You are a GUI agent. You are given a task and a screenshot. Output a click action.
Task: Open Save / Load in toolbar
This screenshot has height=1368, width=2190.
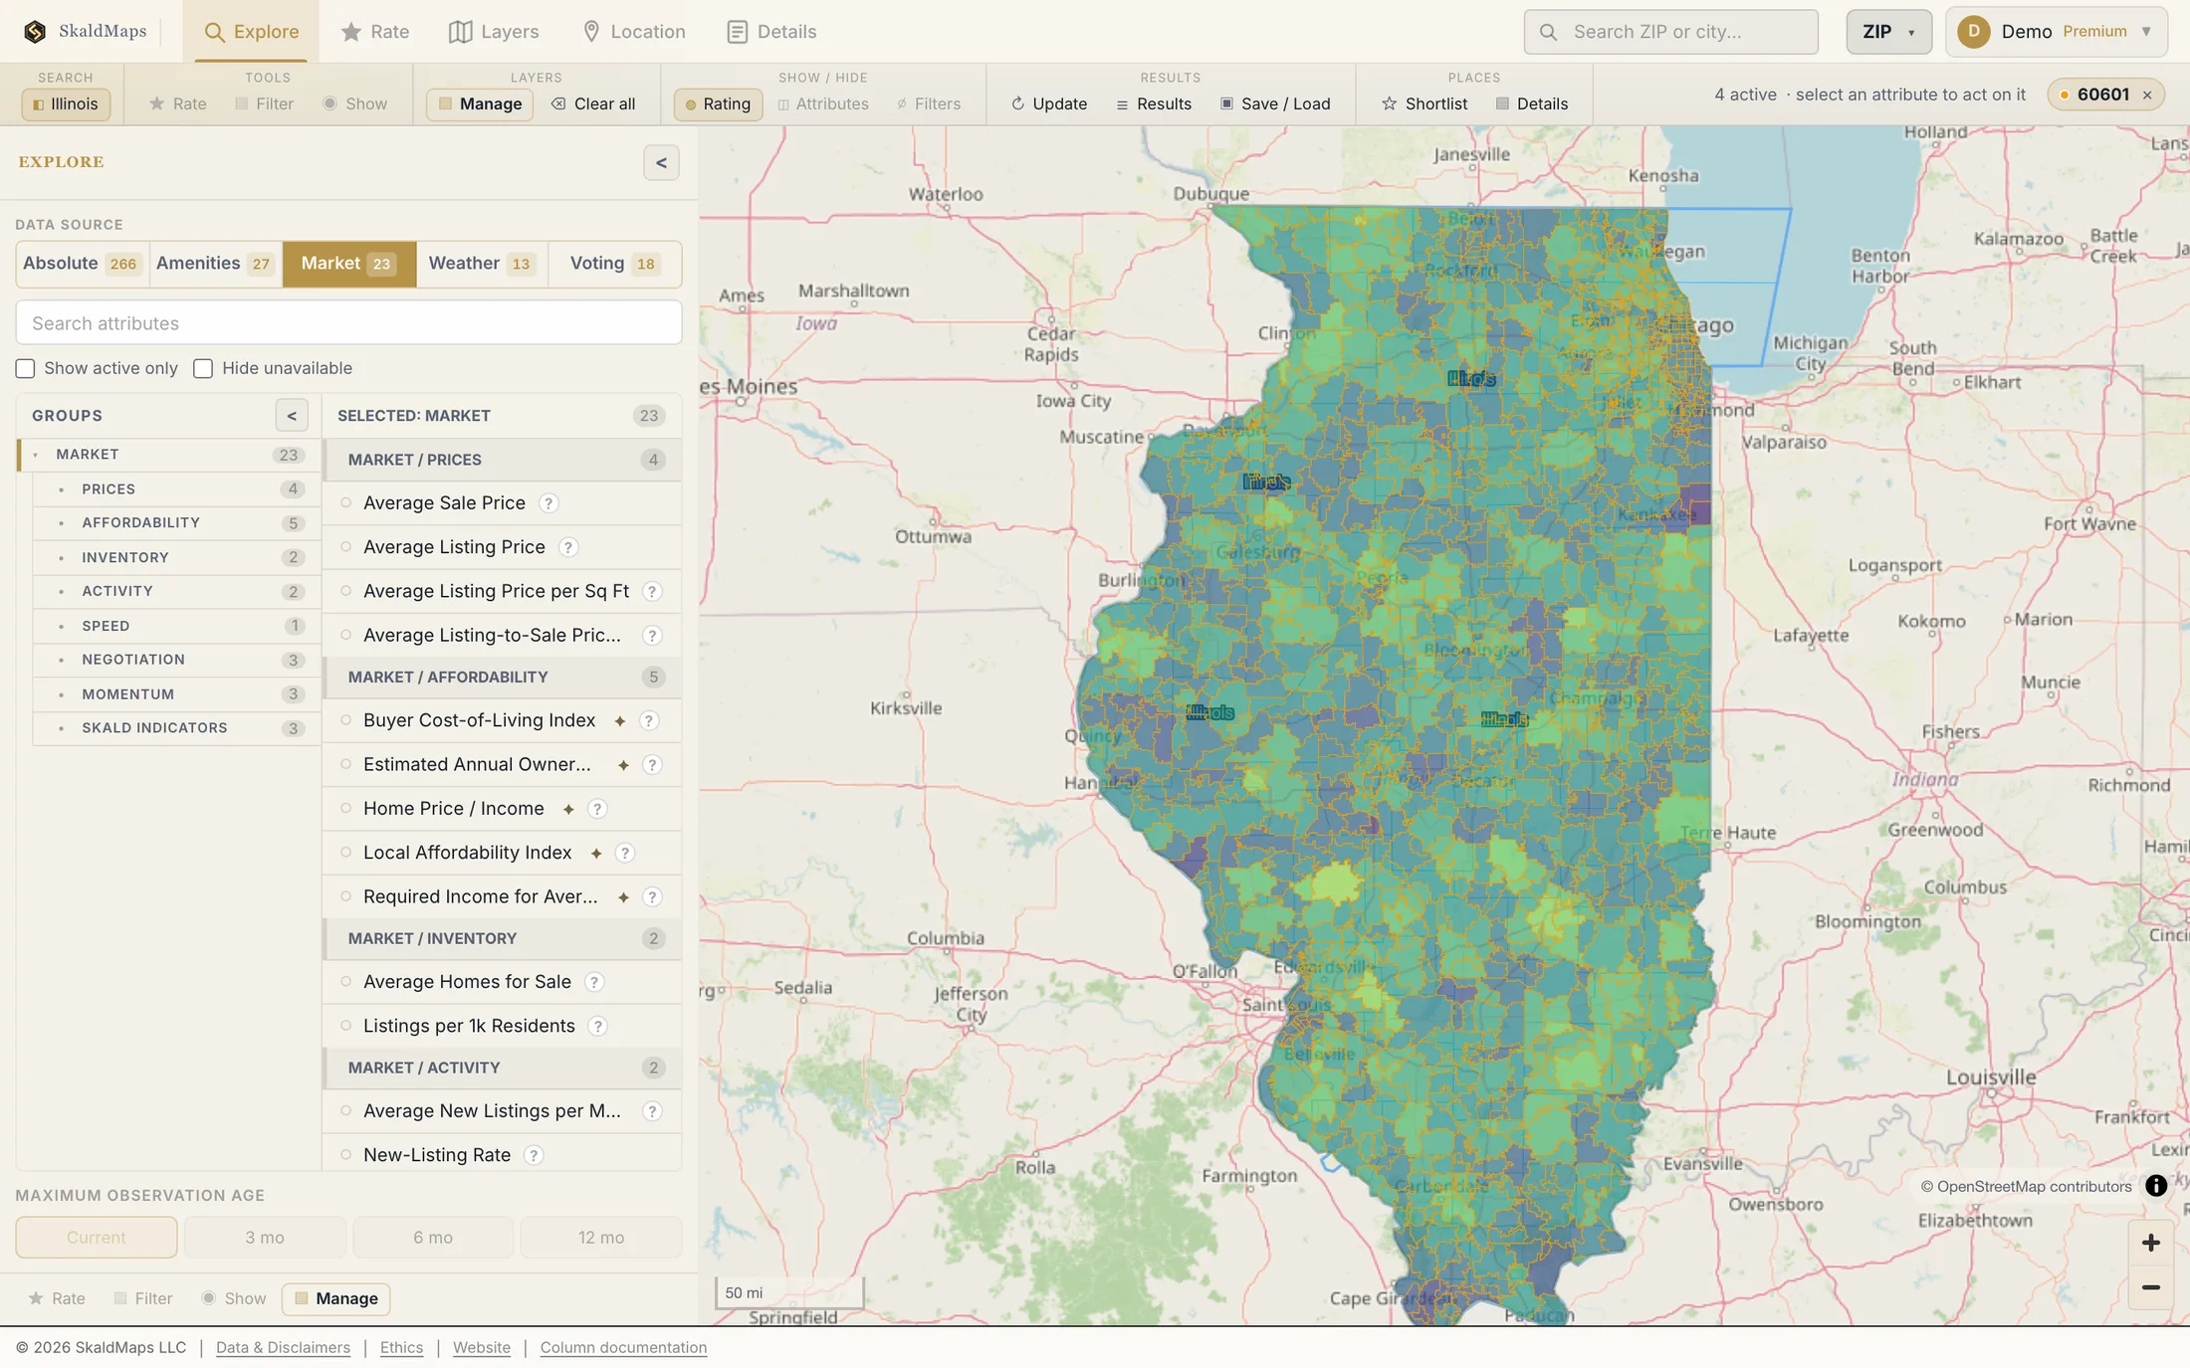click(x=1275, y=103)
